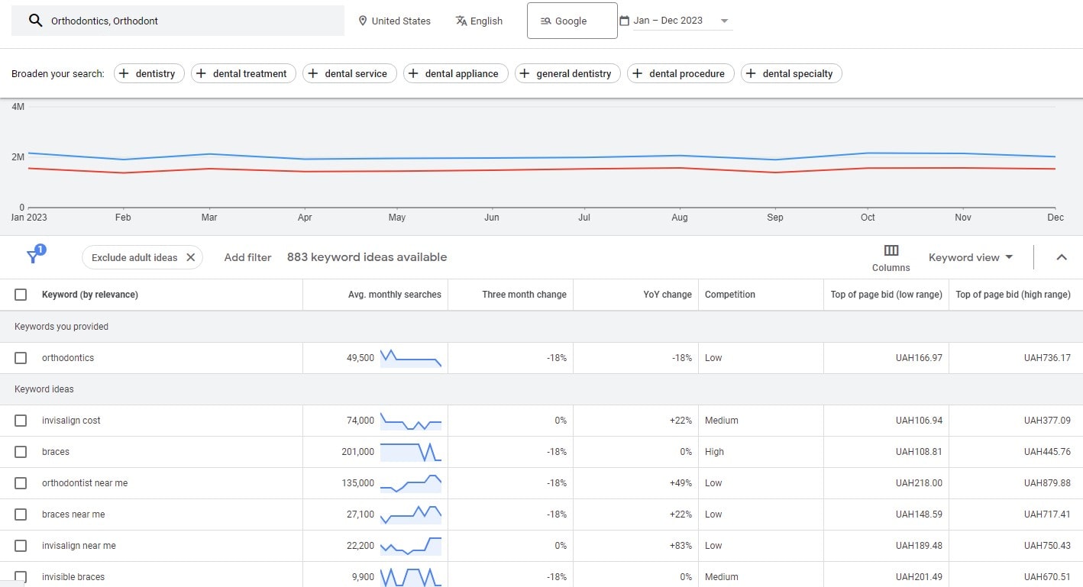Check the braces near me row
This screenshot has height=587, width=1083.
(x=21, y=514)
